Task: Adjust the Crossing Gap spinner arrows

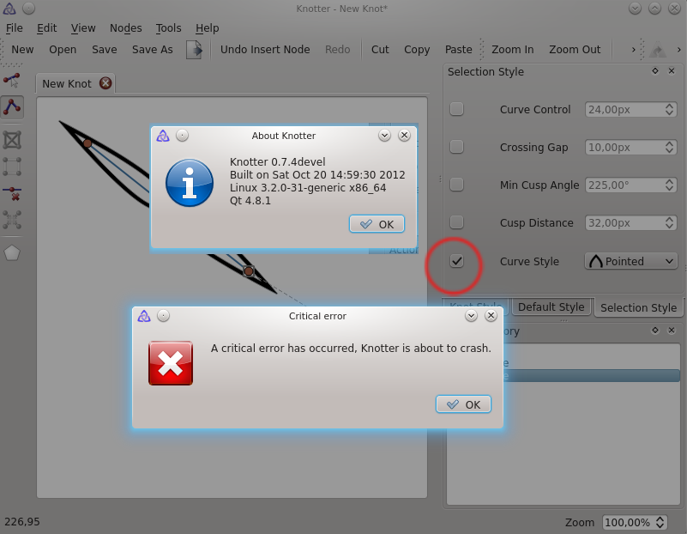Action: [x=669, y=147]
